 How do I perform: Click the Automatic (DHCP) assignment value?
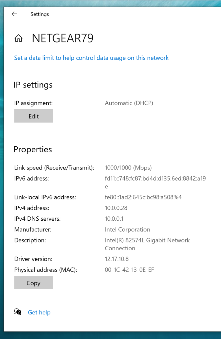pyautogui.click(x=129, y=103)
